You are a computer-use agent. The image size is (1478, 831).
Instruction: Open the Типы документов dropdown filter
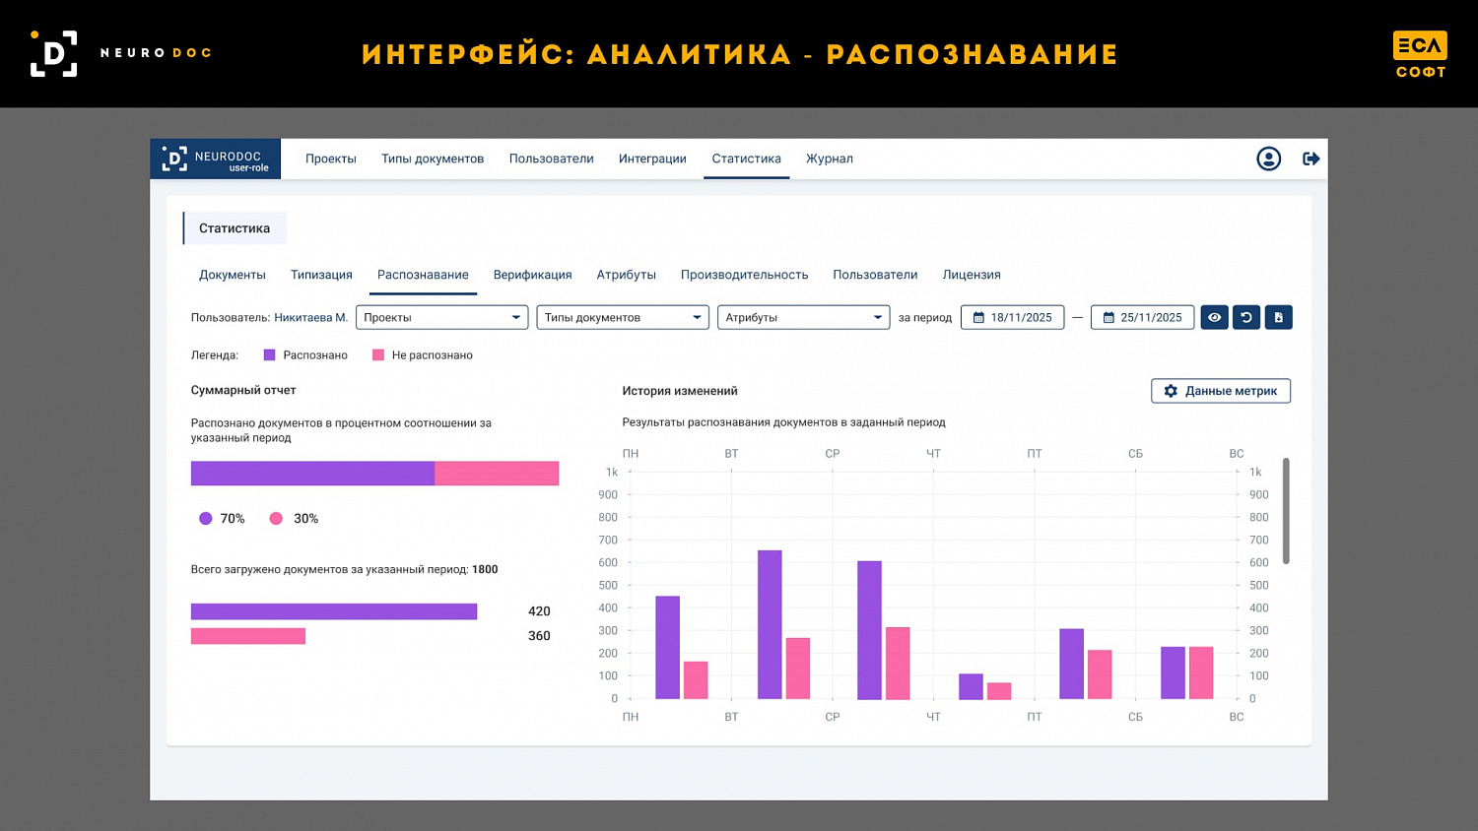(x=623, y=317)
